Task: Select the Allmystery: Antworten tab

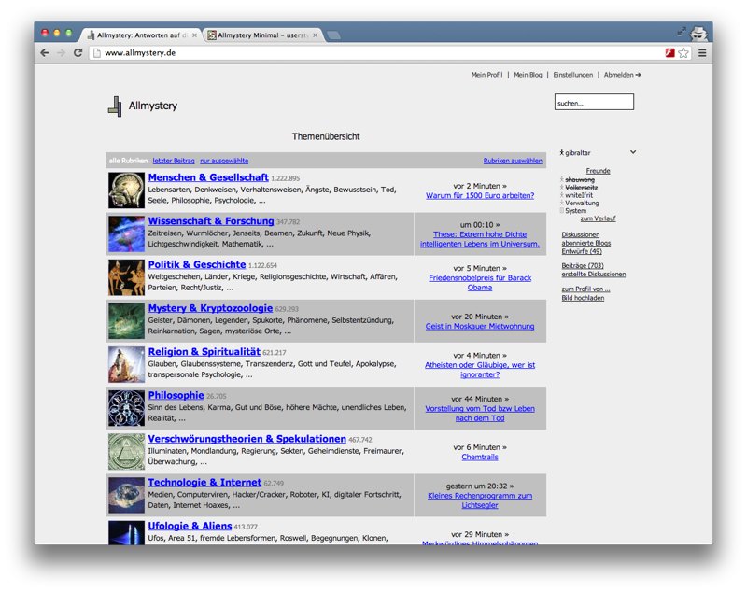Action: pyautogui.click(x=142, y=35)
